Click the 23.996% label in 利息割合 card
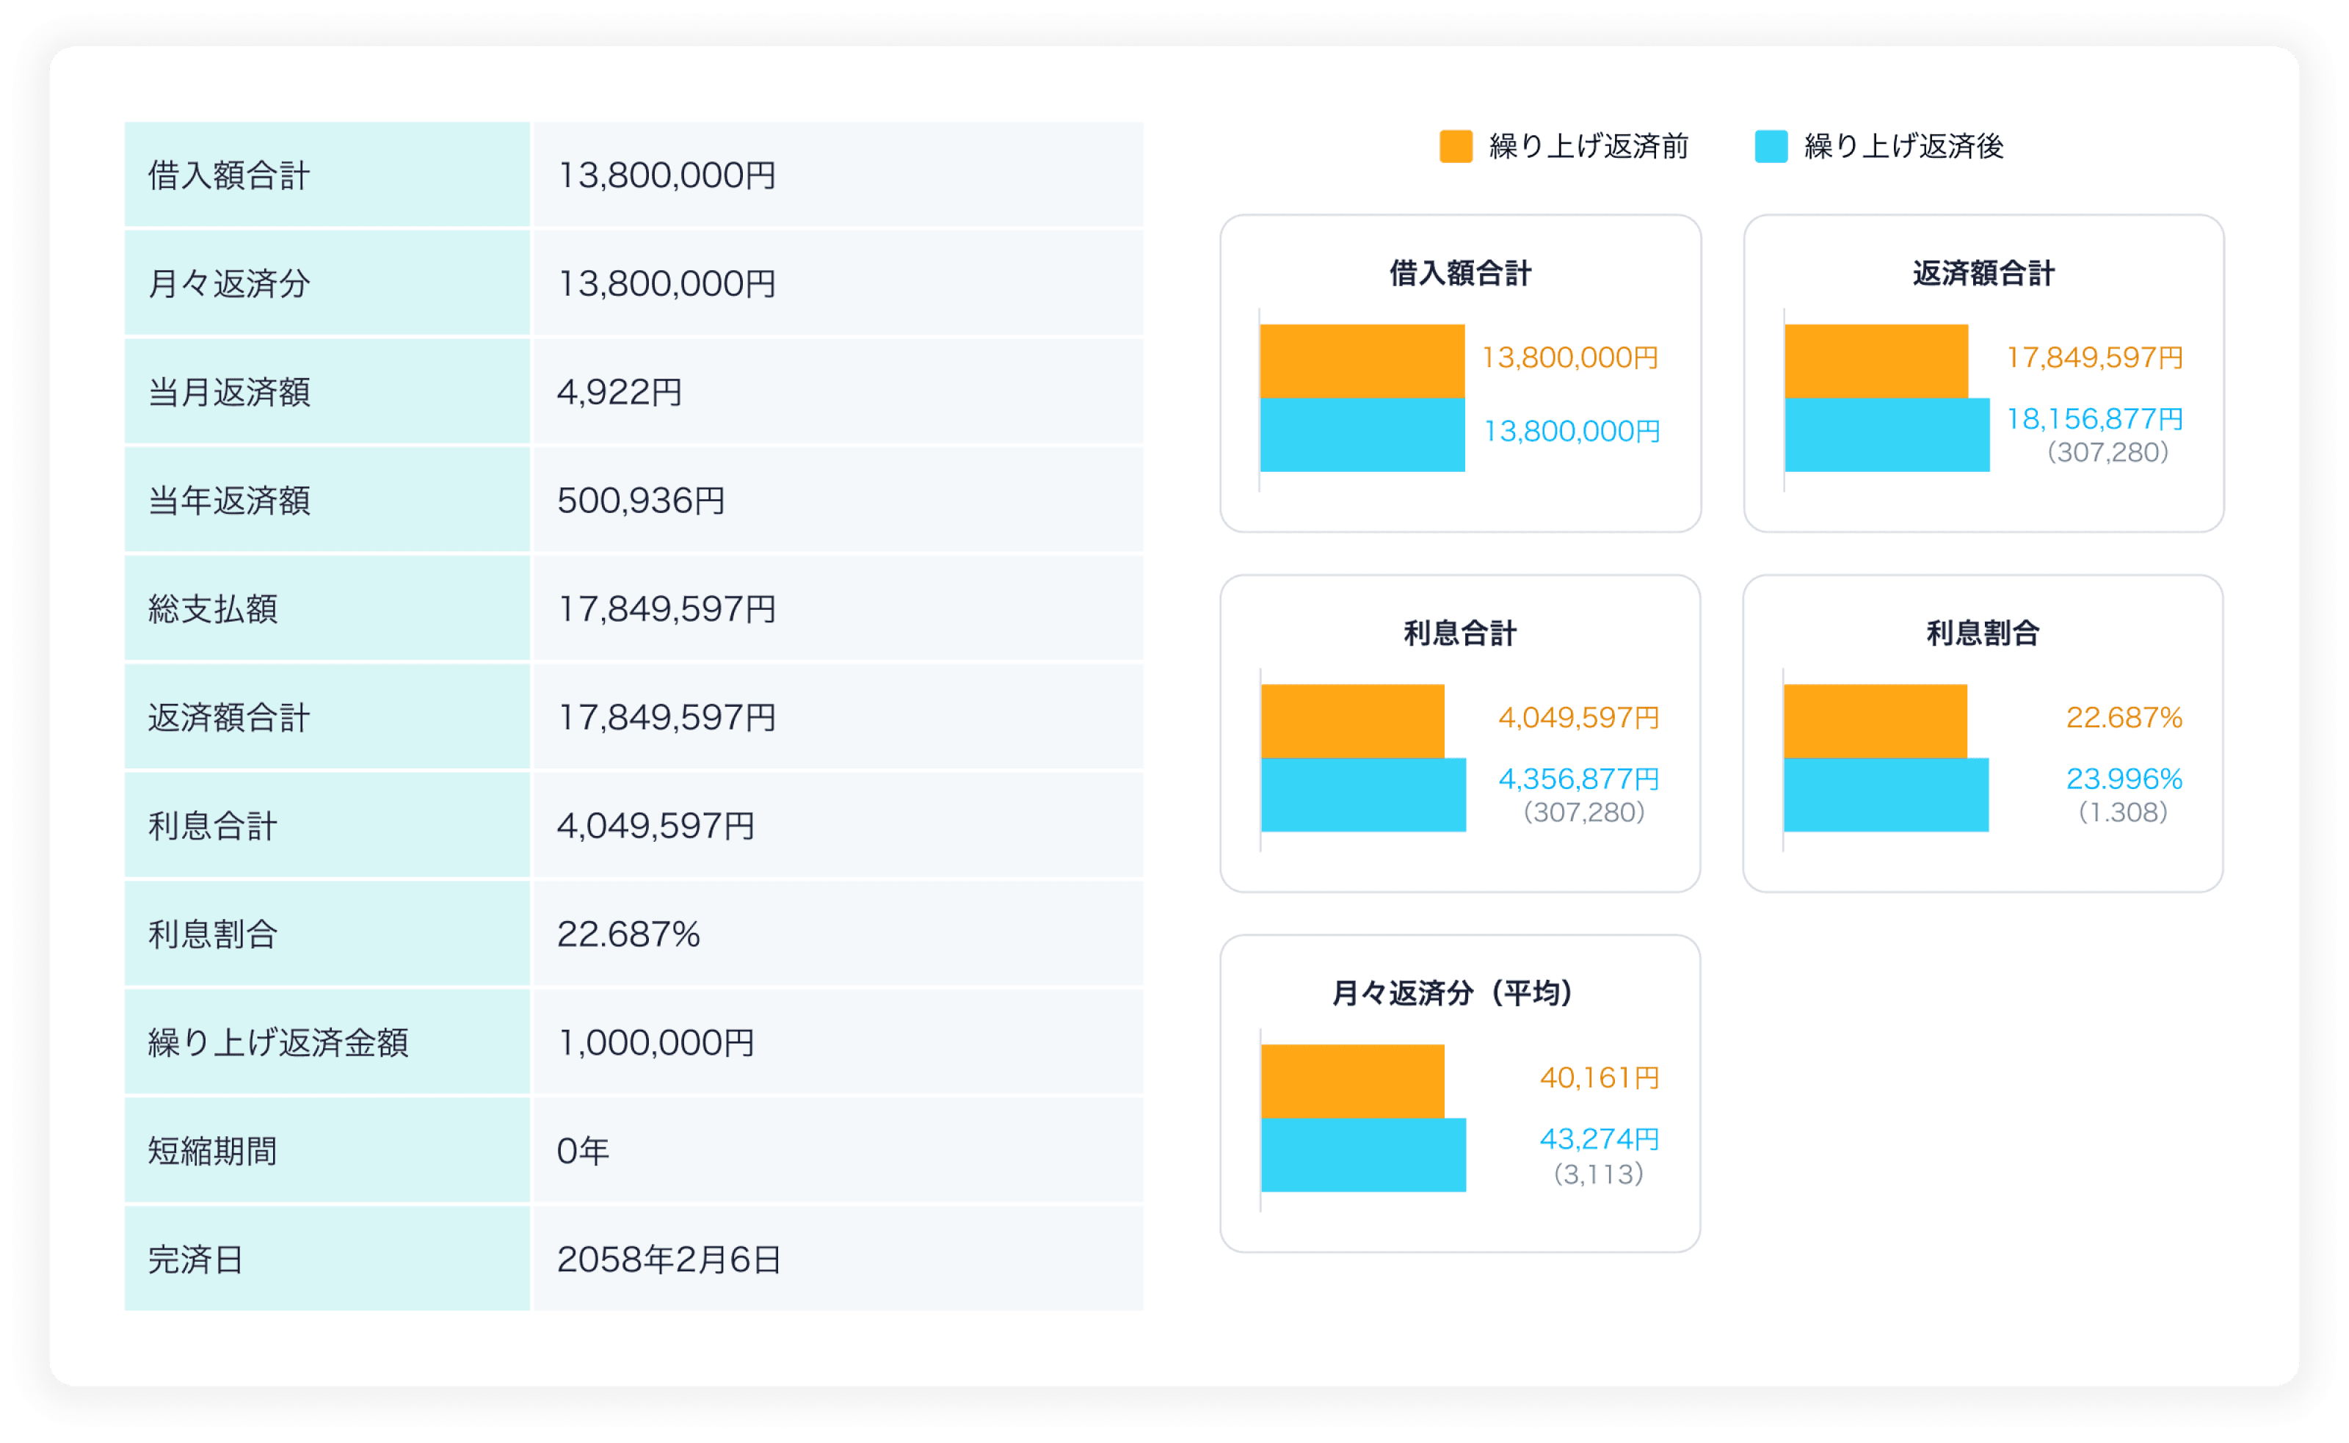Viewport: 2349px width, 1443px height. click(2124, 779)
